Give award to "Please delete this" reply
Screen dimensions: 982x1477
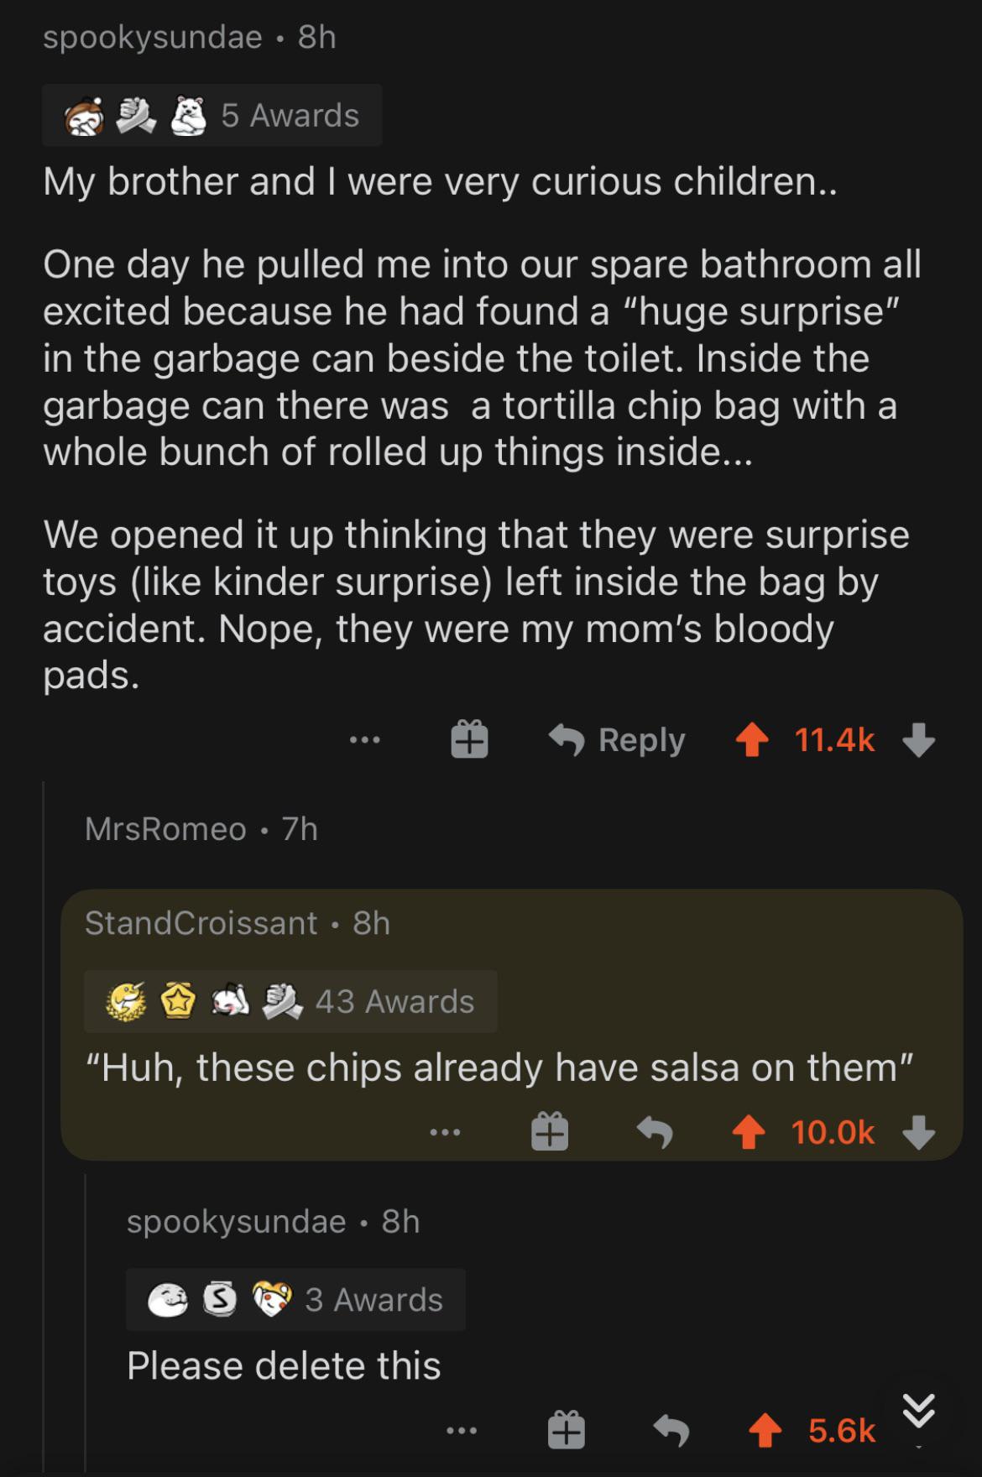point(567,1431)
